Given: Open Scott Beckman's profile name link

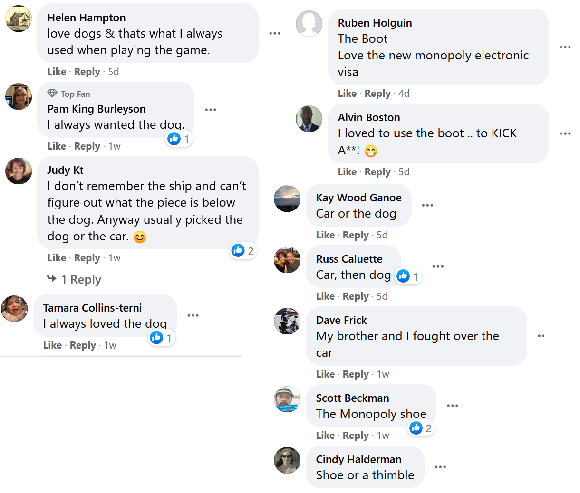Looking at the screenshot, I should 352,398.
